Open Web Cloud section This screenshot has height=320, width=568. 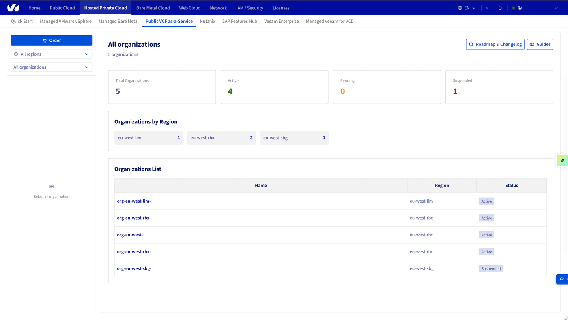coord(190,8)
